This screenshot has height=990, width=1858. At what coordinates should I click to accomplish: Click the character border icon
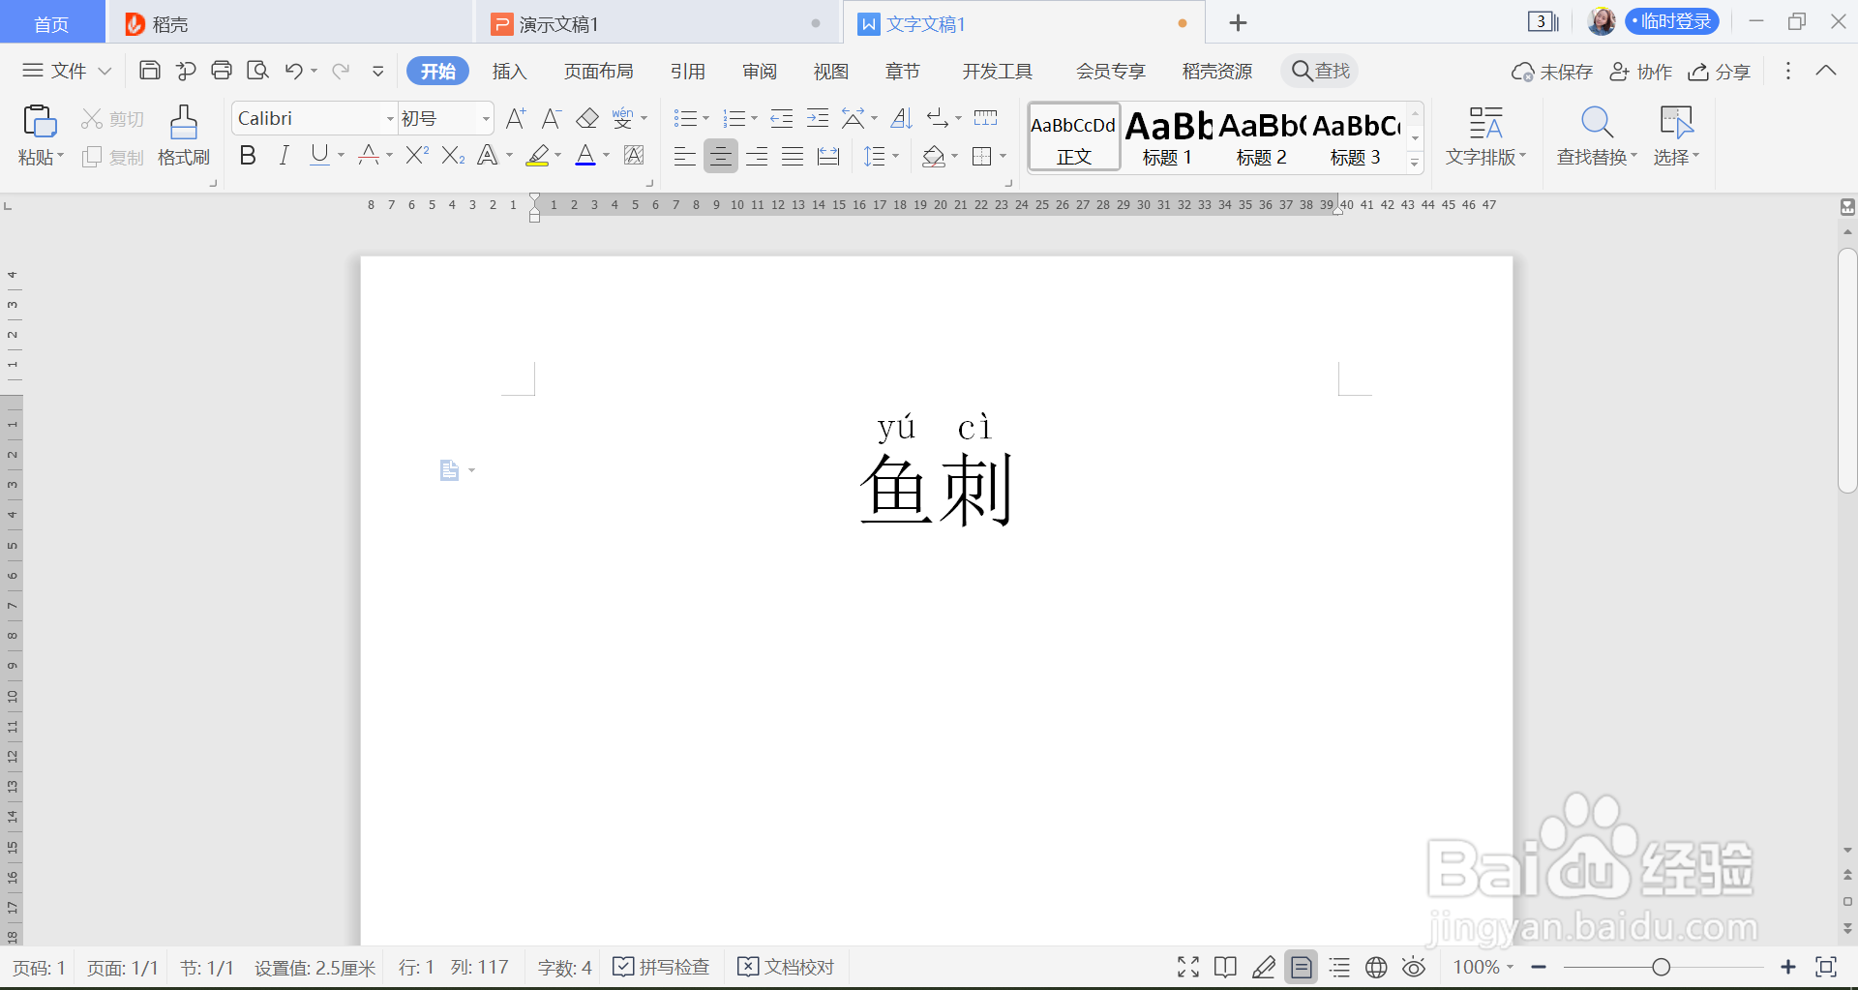pos(634,155)
